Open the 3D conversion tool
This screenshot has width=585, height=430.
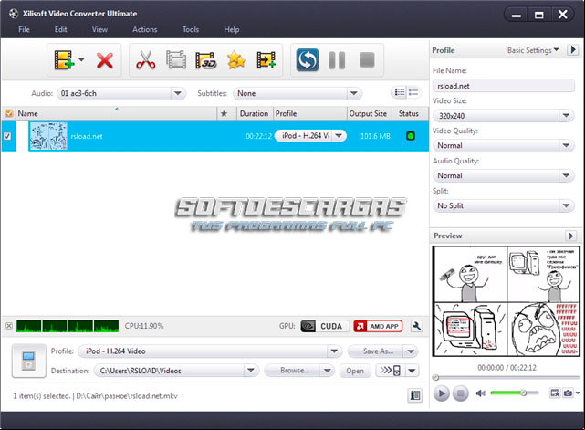[x=206, y=60]
